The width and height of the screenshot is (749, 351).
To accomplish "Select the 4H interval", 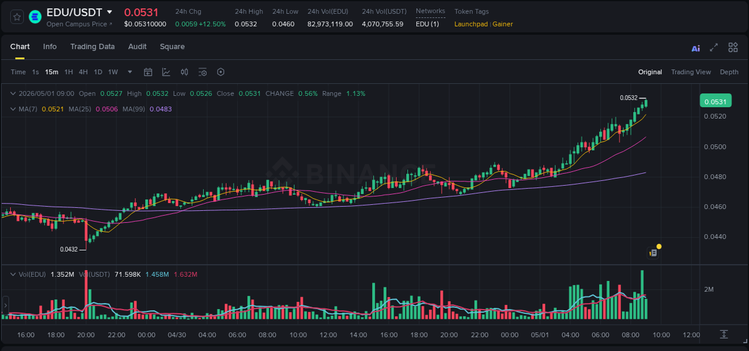I will click(83, 72).
